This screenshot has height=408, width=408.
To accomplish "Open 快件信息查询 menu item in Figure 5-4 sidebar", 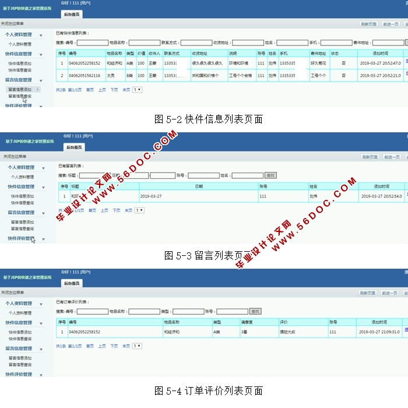I will 20,339.
